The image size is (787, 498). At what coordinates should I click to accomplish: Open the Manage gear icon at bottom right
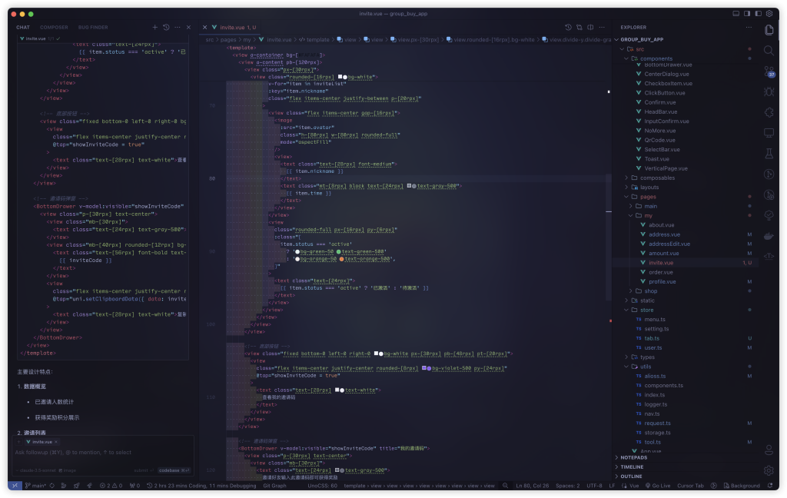pyautogui.click(x=769, y=470)
